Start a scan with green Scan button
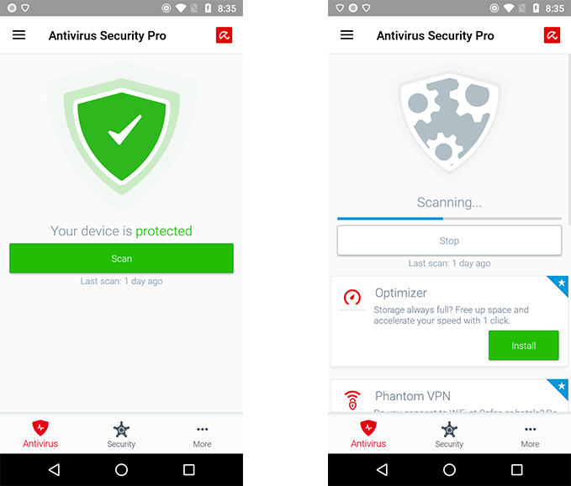The width and height of the screenshot is (571, 486). click(x=121, y=258)
